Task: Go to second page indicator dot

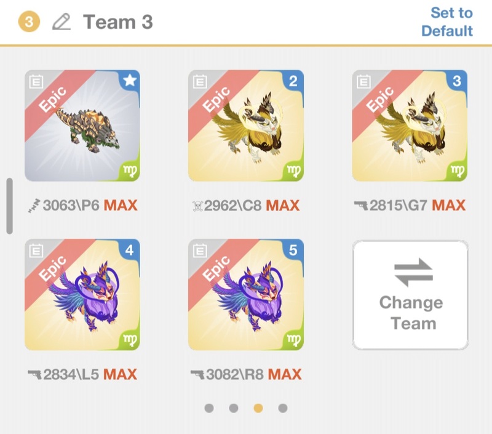Action: [234, 408]
